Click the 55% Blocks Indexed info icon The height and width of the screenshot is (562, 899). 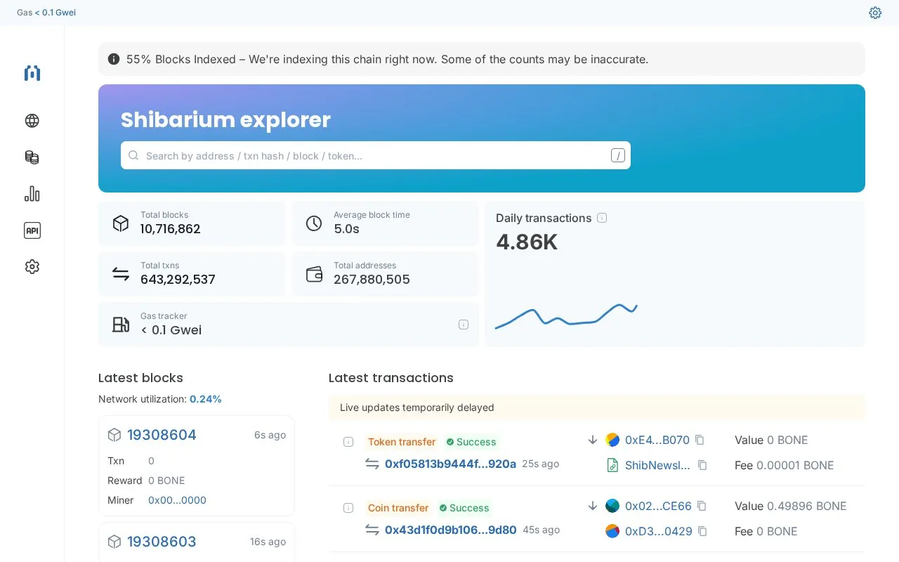tap(114, 59)
